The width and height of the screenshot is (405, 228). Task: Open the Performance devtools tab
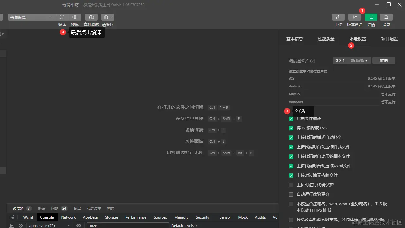[x=136, y=217]
